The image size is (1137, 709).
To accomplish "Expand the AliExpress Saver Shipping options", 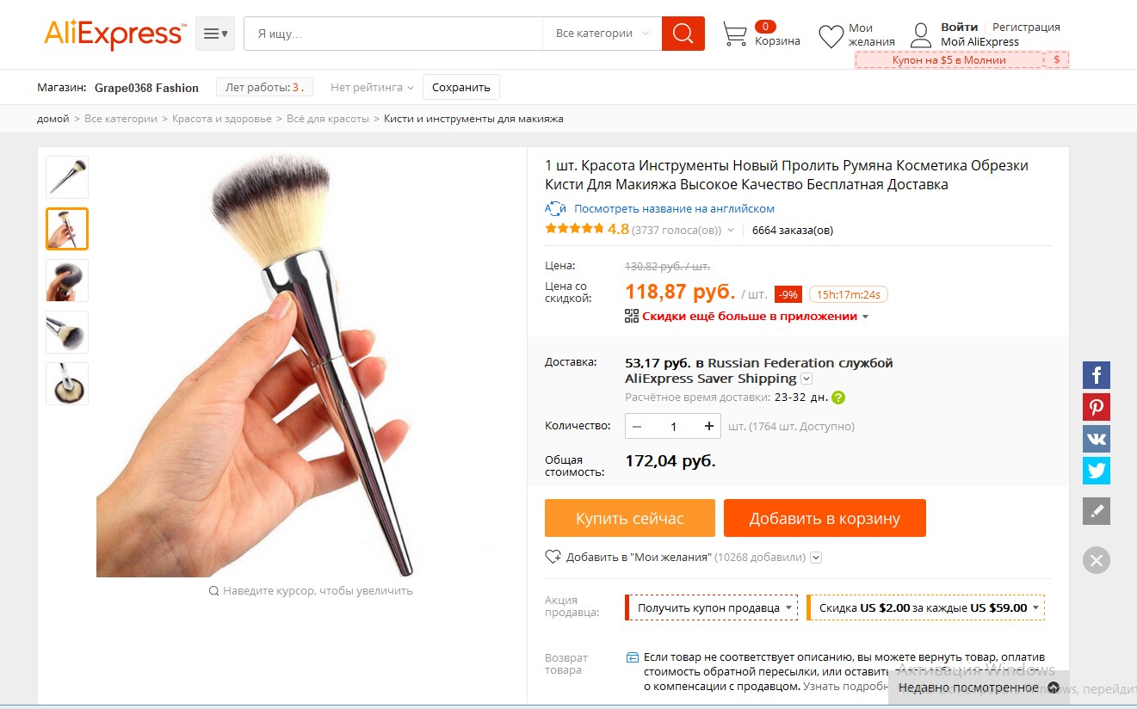I will [806, 379].
